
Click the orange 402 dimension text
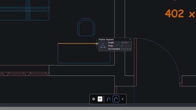point(174,13)
